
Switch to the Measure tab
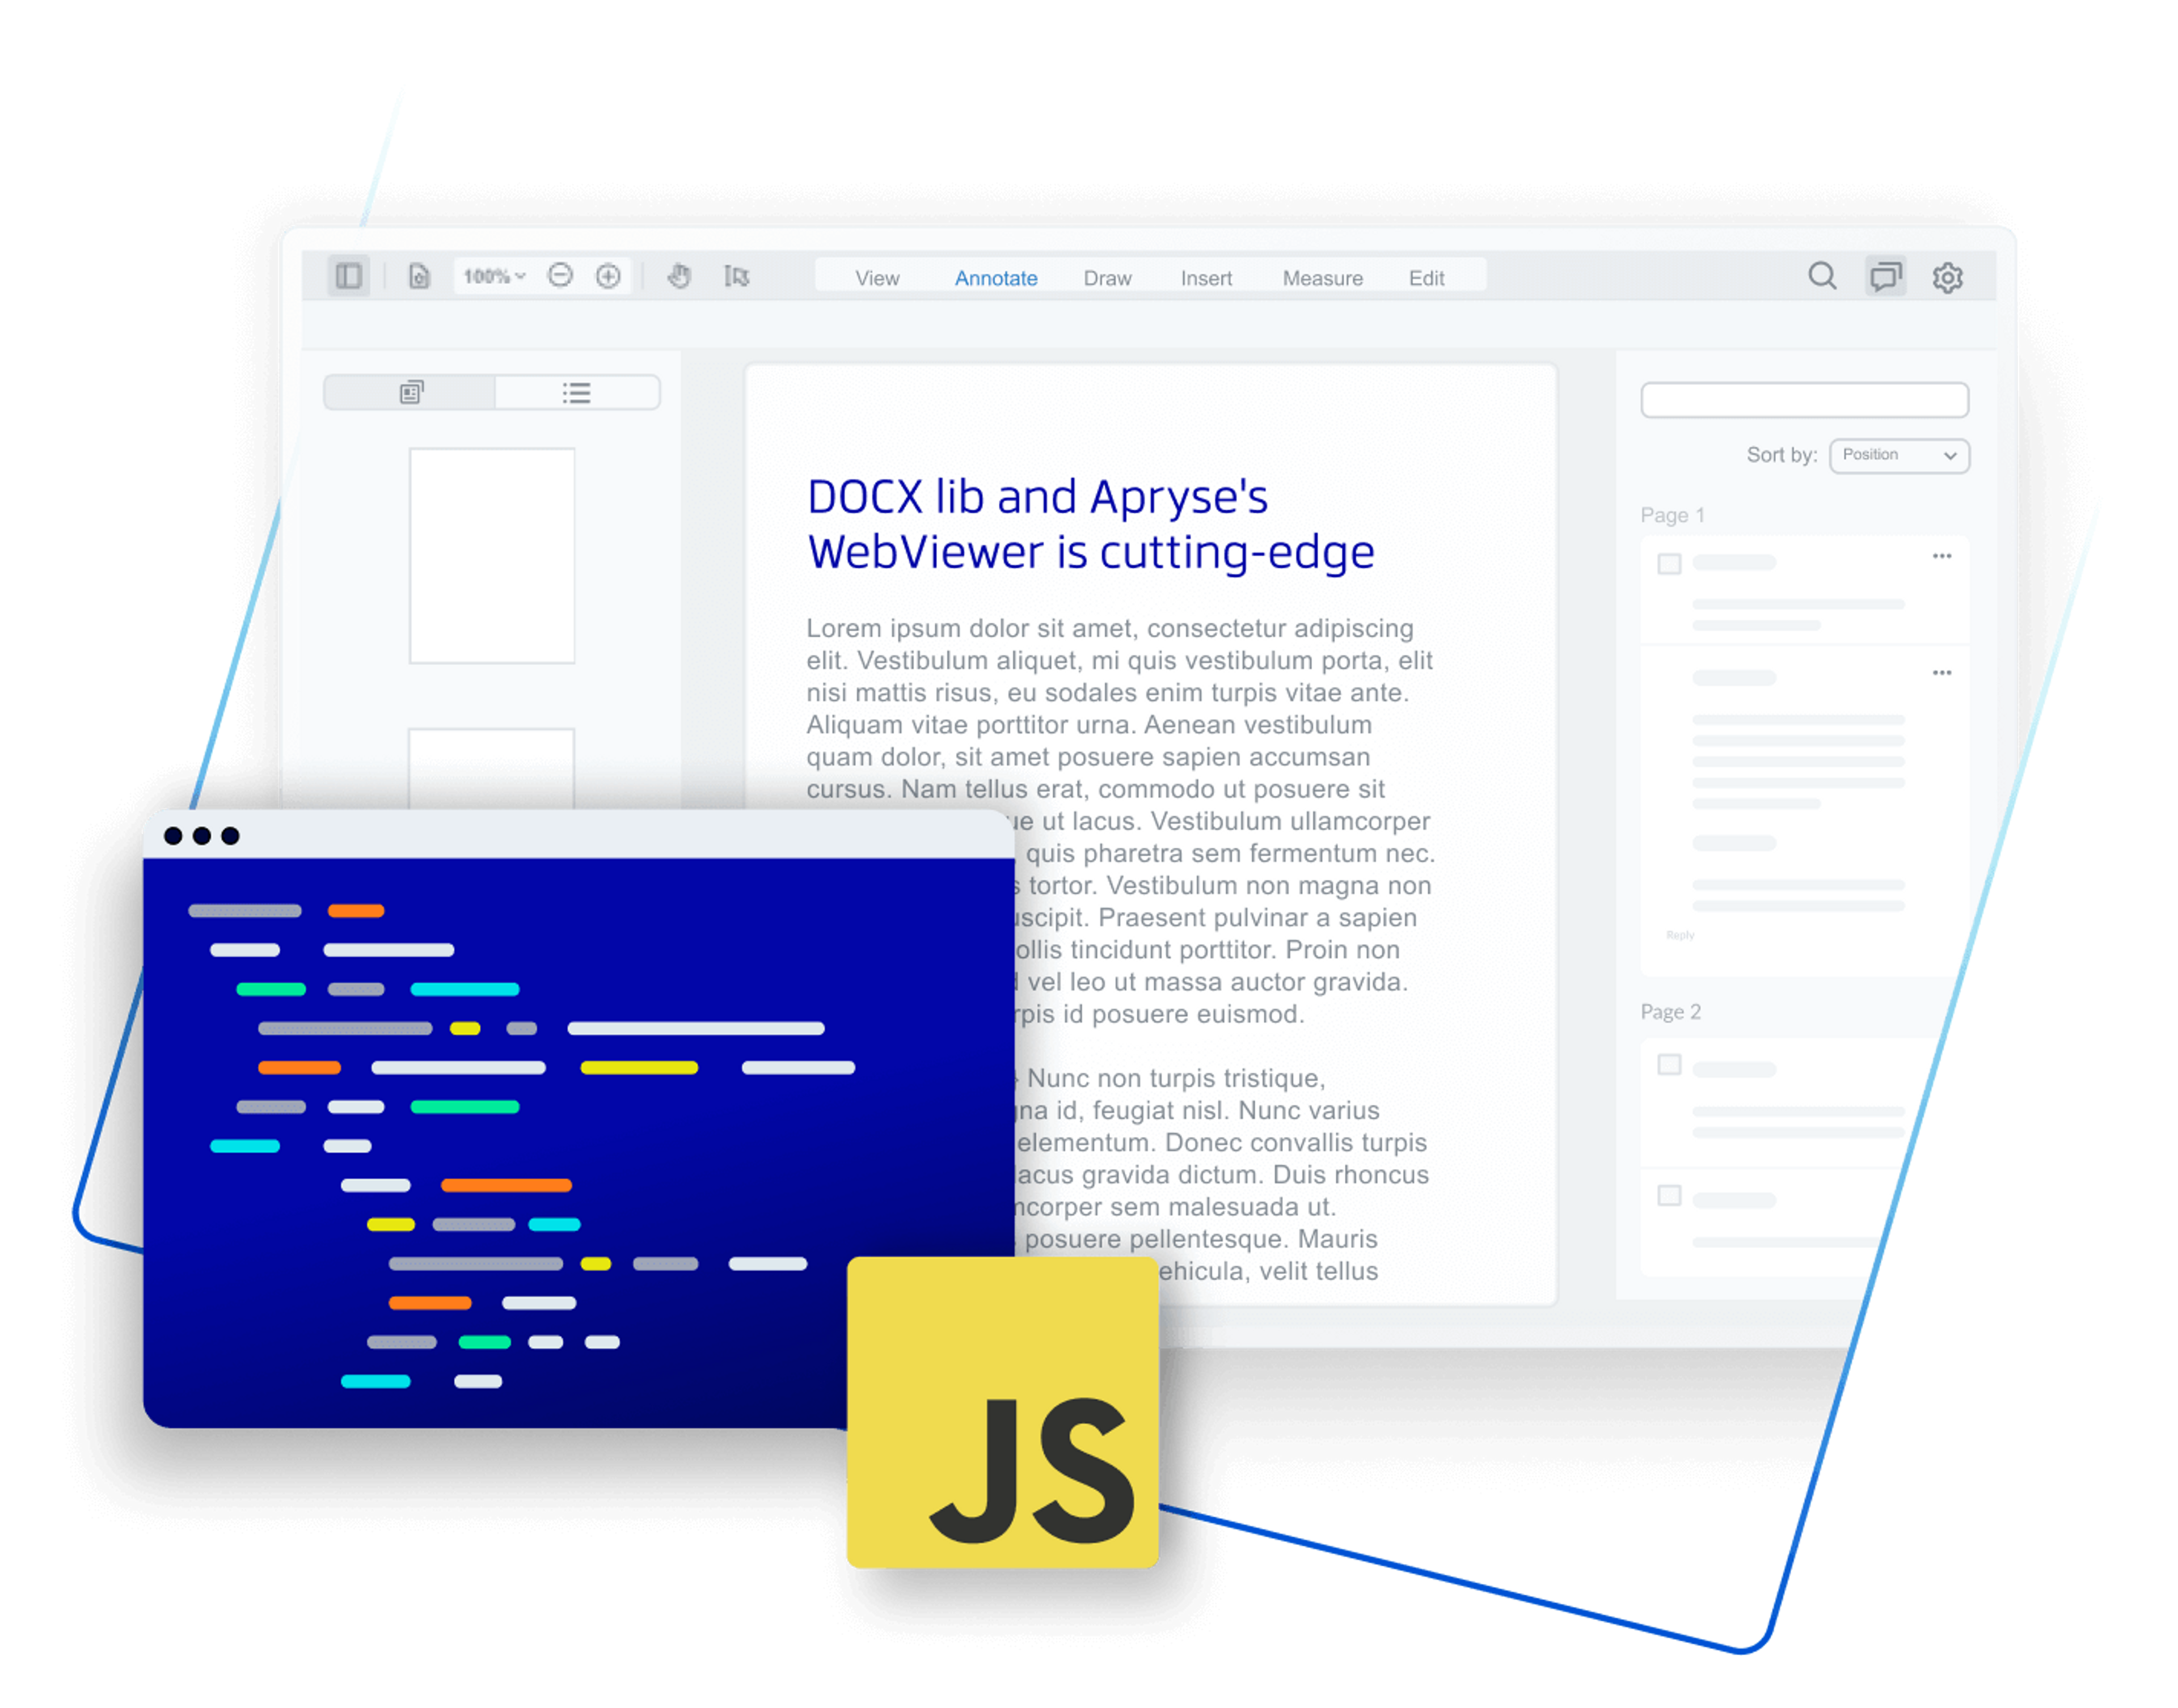pos(1322,278)
